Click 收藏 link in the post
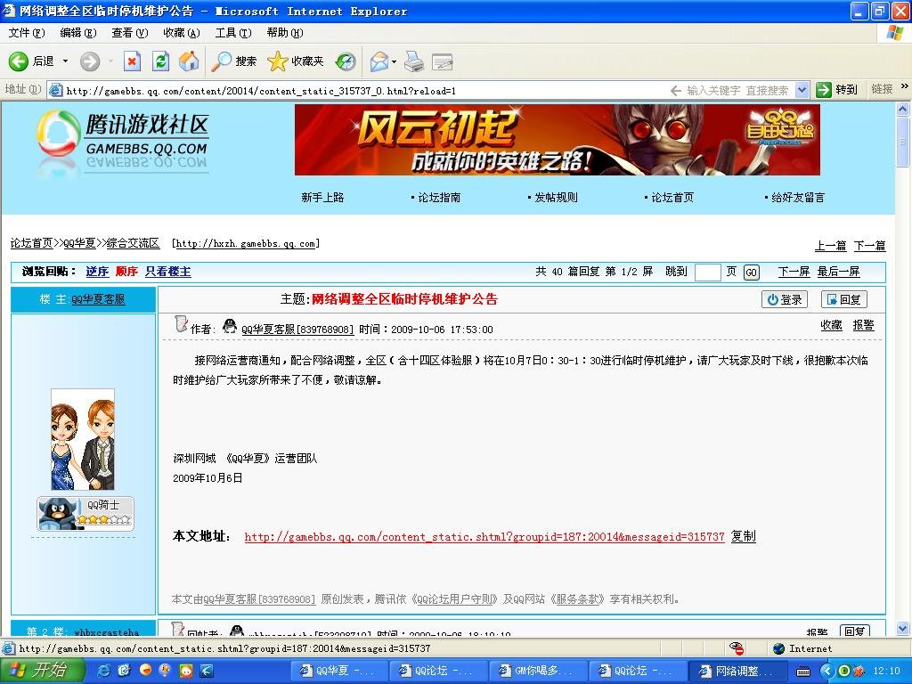 pos(831,325)
